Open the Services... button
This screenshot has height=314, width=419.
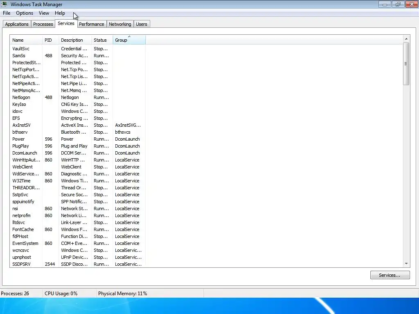pyautogui.click(x=390, y=275)
